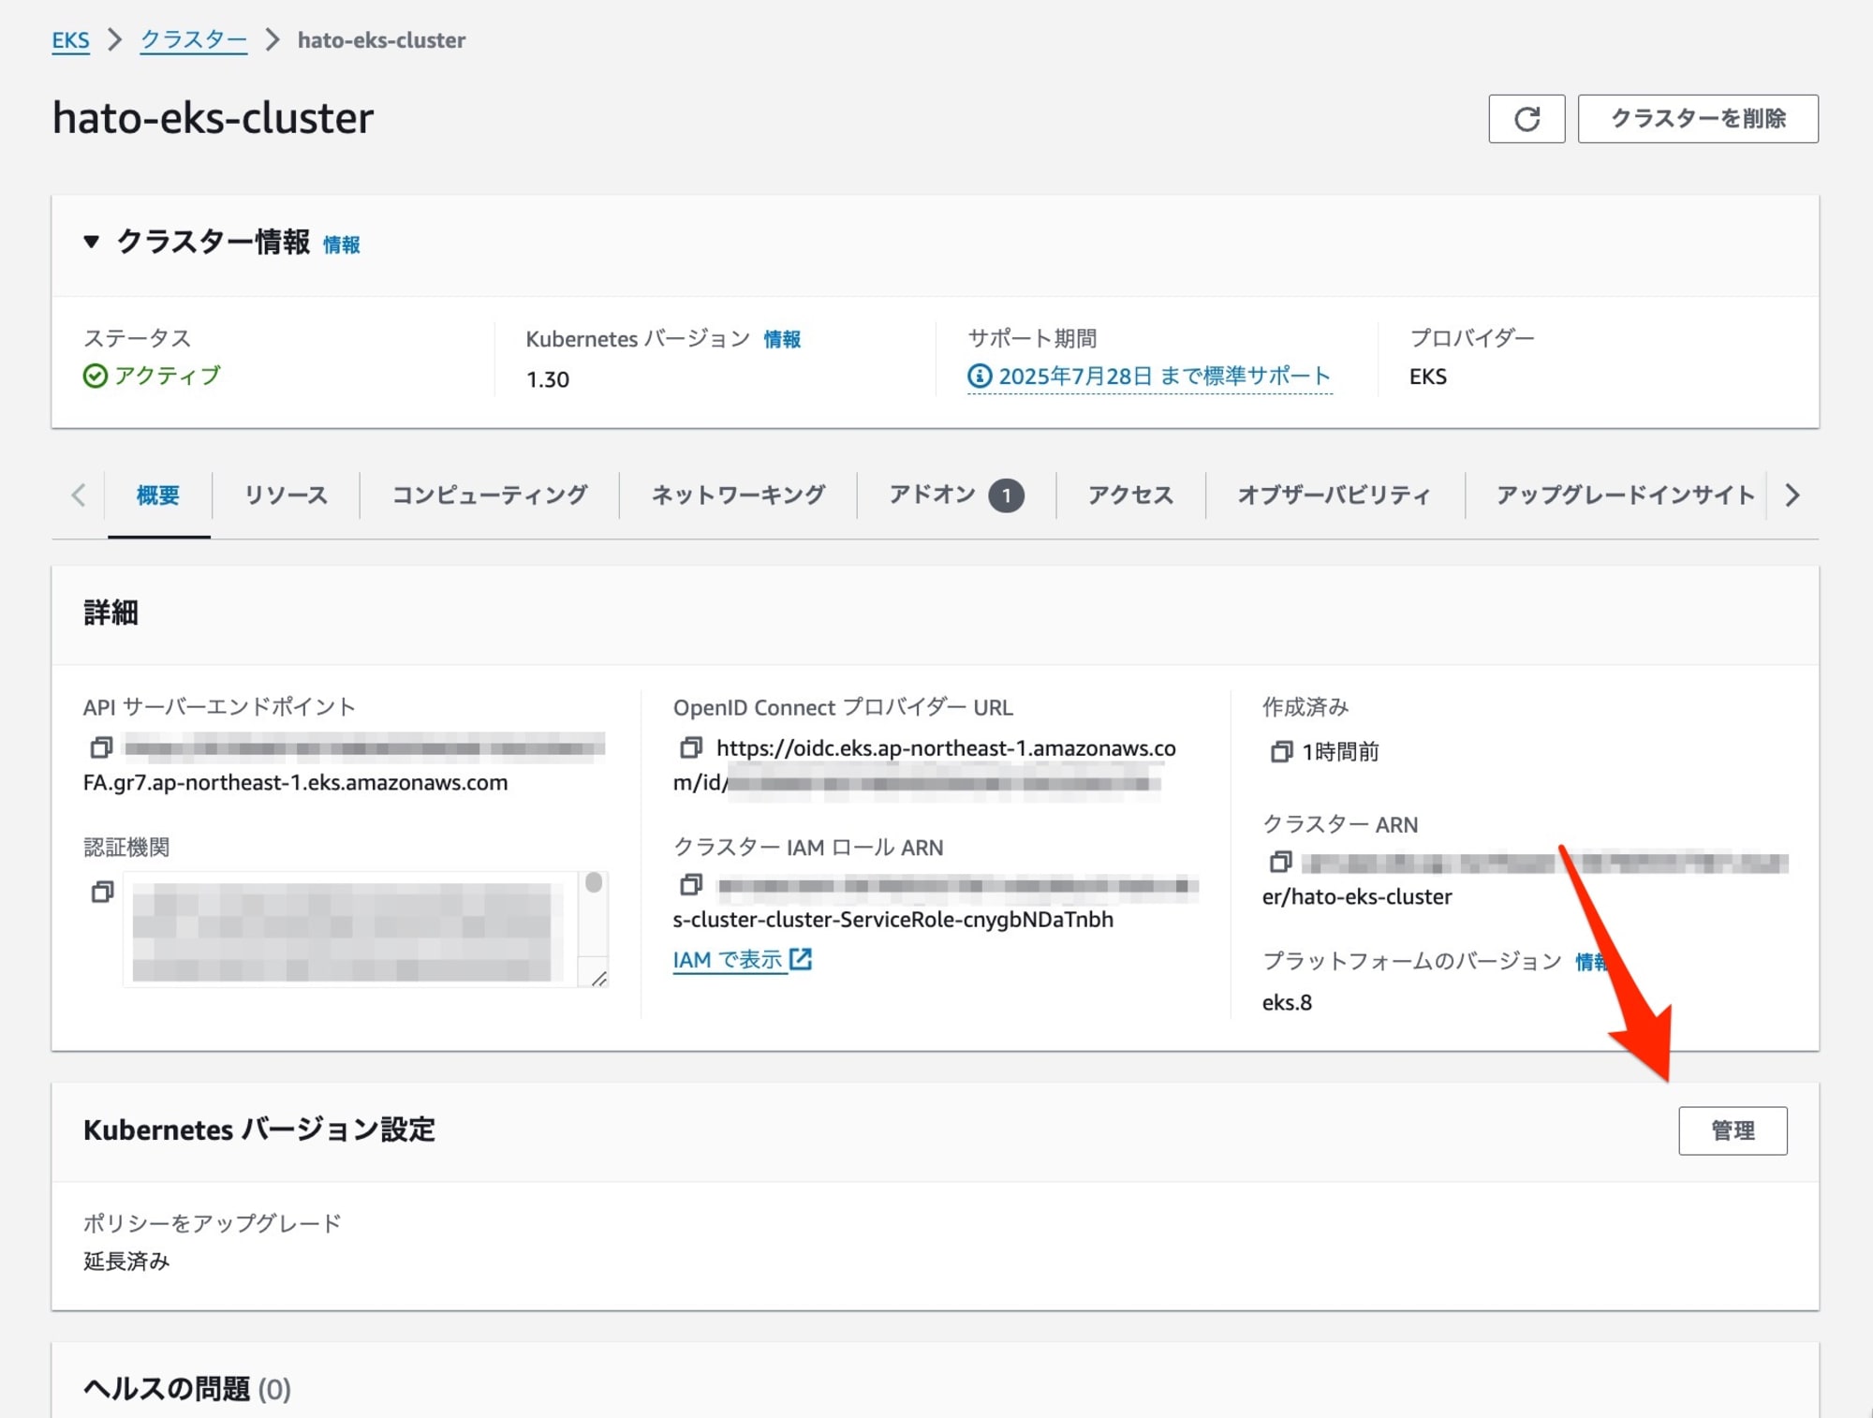1873x1418 pixels.
Task: Open the EKS breadcrumb link
Action: (x=70, y=40)
